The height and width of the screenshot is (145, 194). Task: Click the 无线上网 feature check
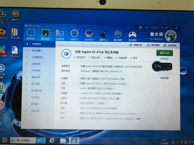(x=94, y=57)
